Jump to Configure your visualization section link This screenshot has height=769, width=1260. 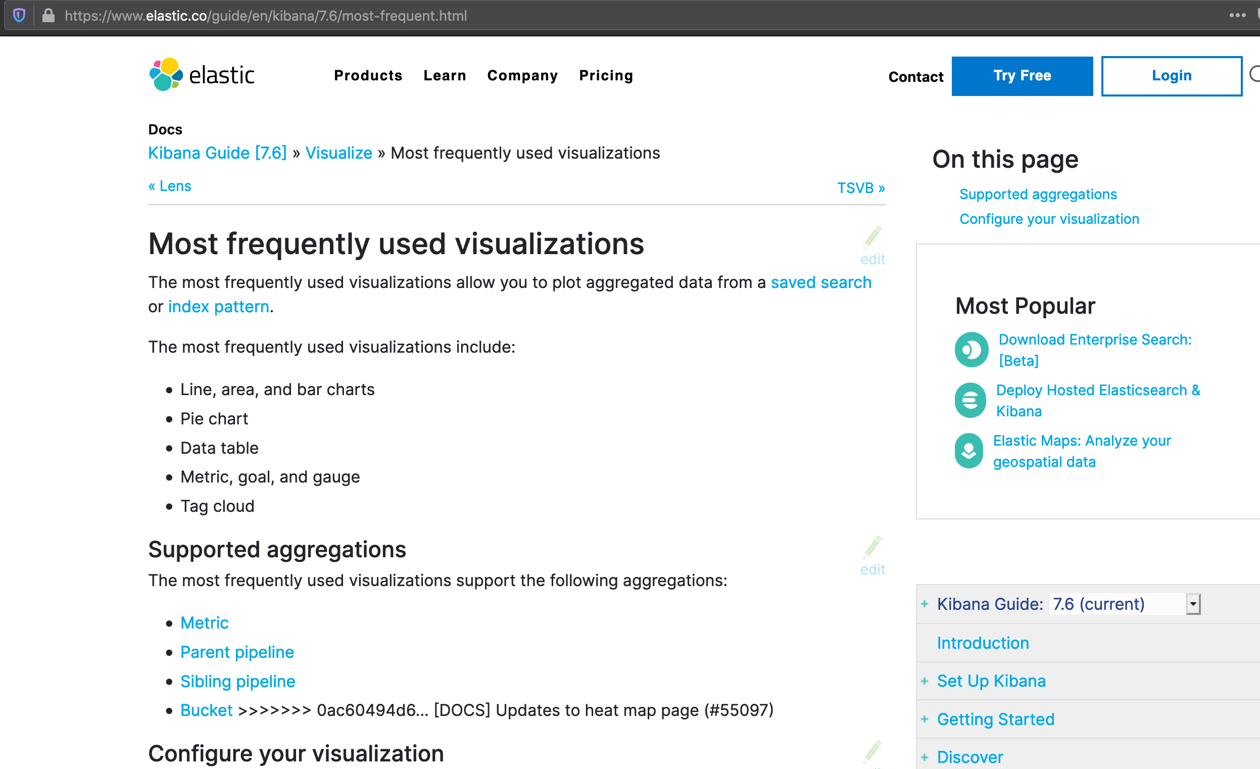[x=1049, y=219]
